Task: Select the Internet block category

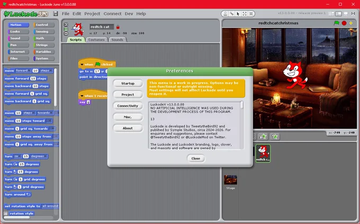Action: (18, 52)
